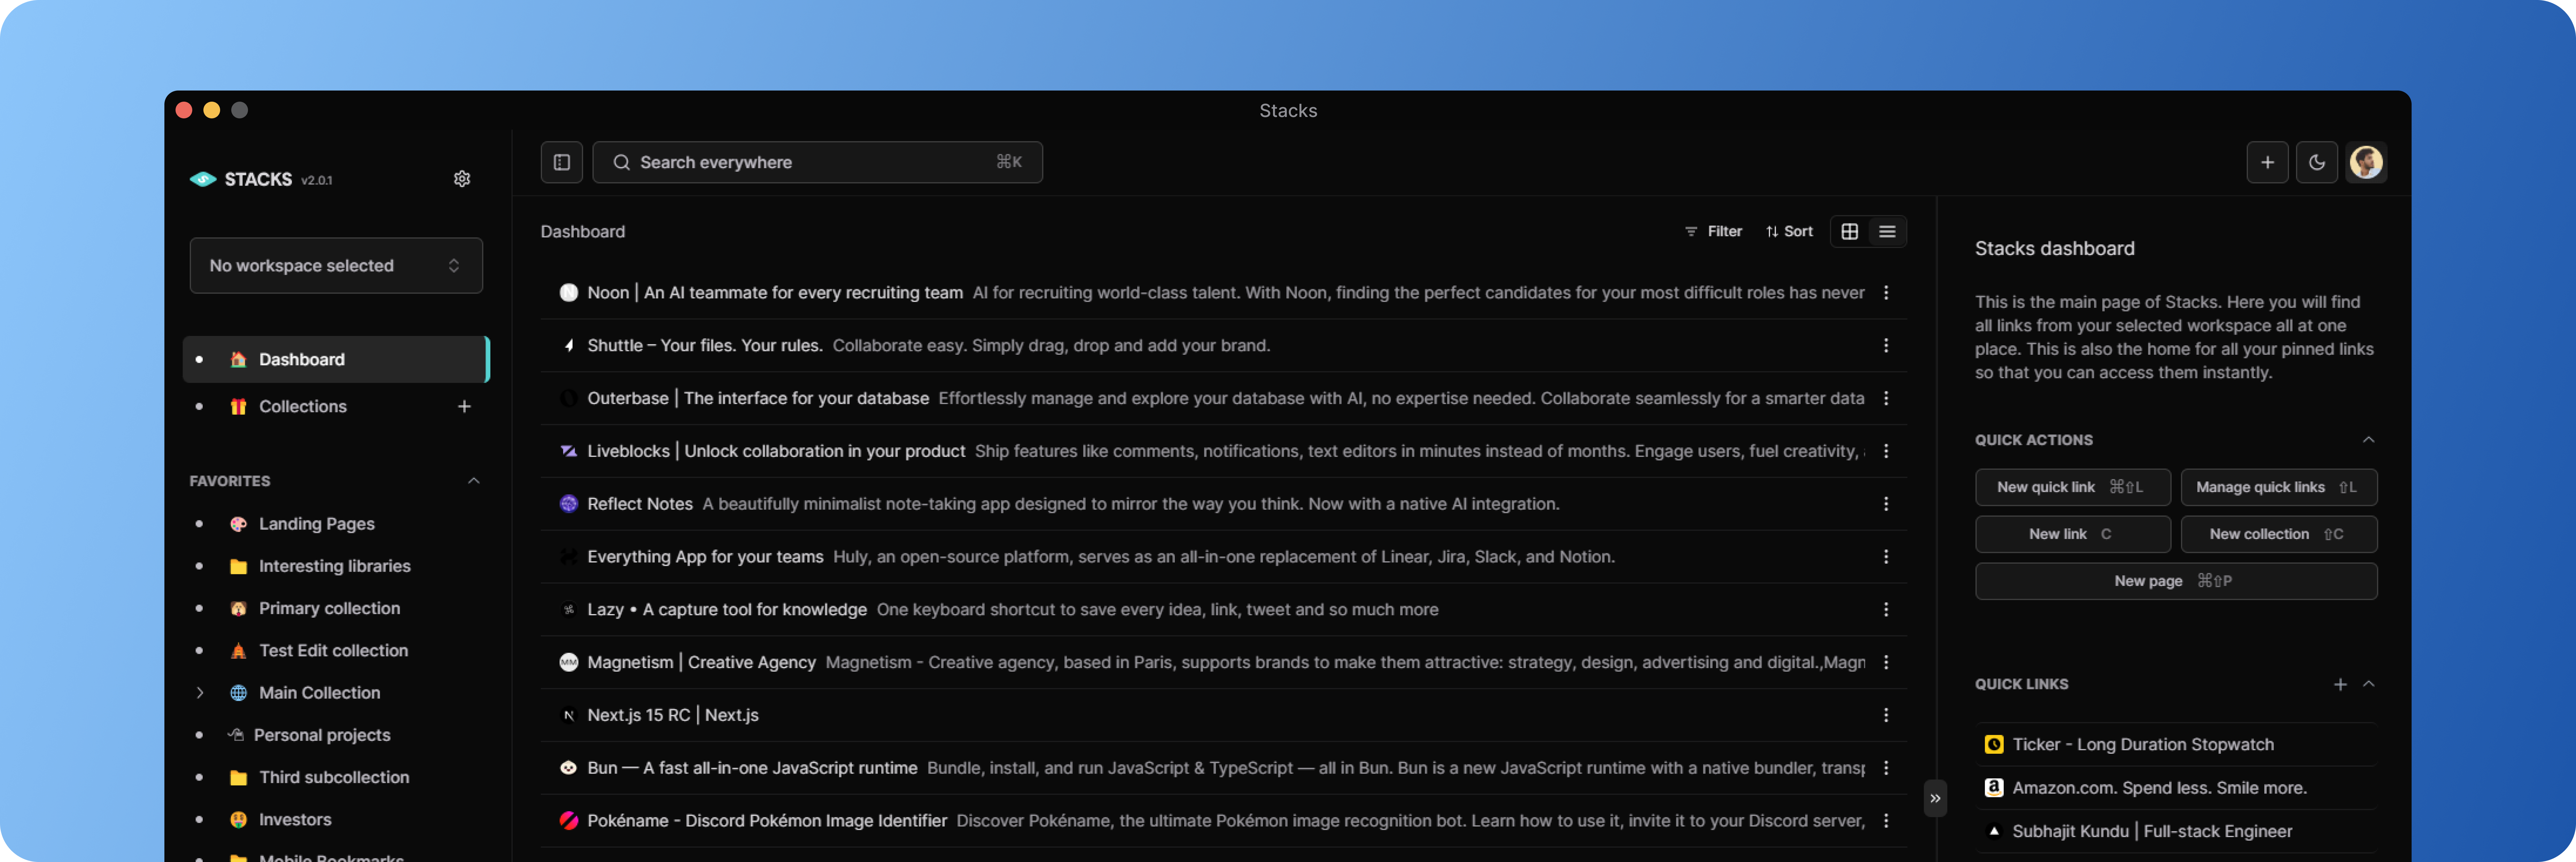2576x862 pixels.
Task: Open the Liveblocks collaboration link
Action: click(776, 451)
